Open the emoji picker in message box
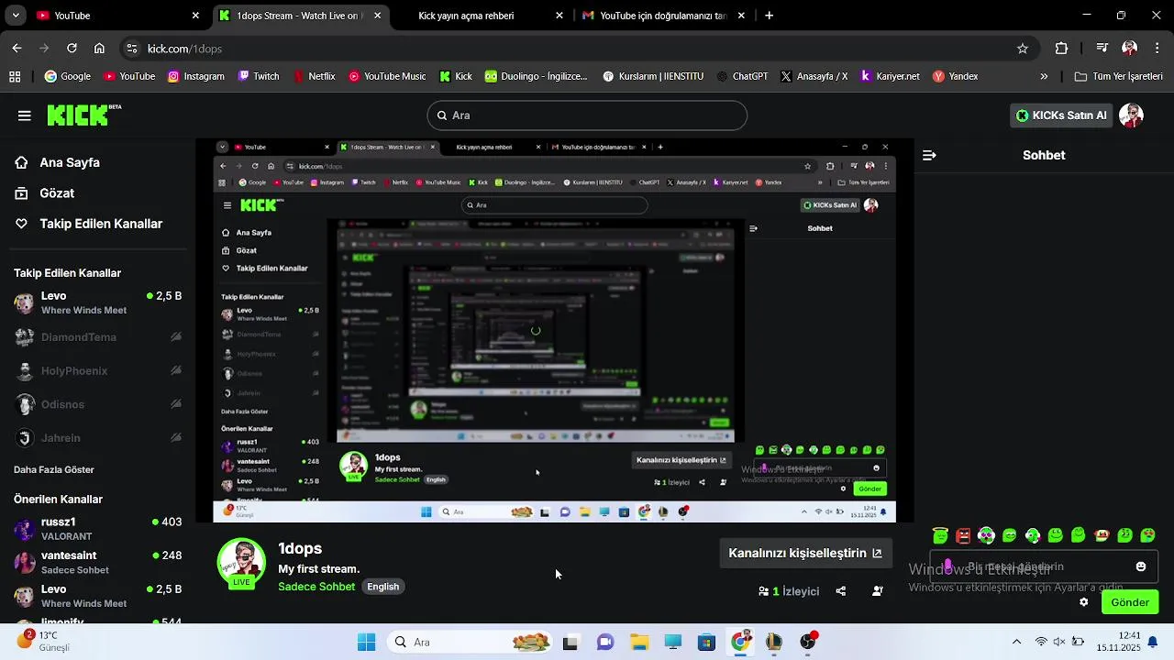Image resolution: width=1174 pixels, height=660 pixels. tap(1141, 566)
